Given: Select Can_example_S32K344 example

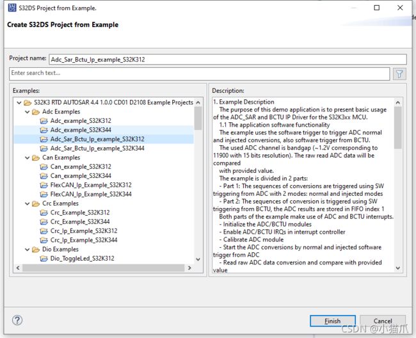Looking at the screenshot, I should (x=81, y=176).
